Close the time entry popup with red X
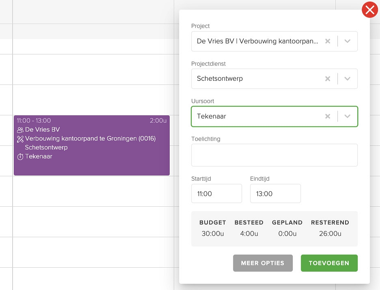 (x=369, y=10)
